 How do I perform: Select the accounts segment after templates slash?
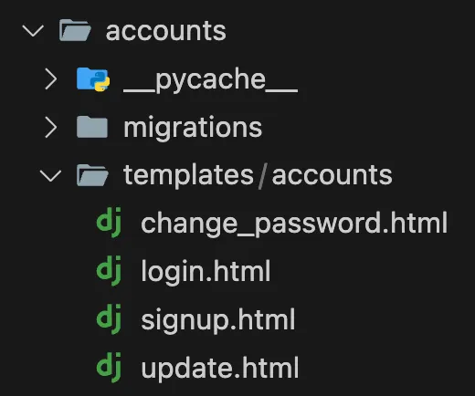[332, 175]
